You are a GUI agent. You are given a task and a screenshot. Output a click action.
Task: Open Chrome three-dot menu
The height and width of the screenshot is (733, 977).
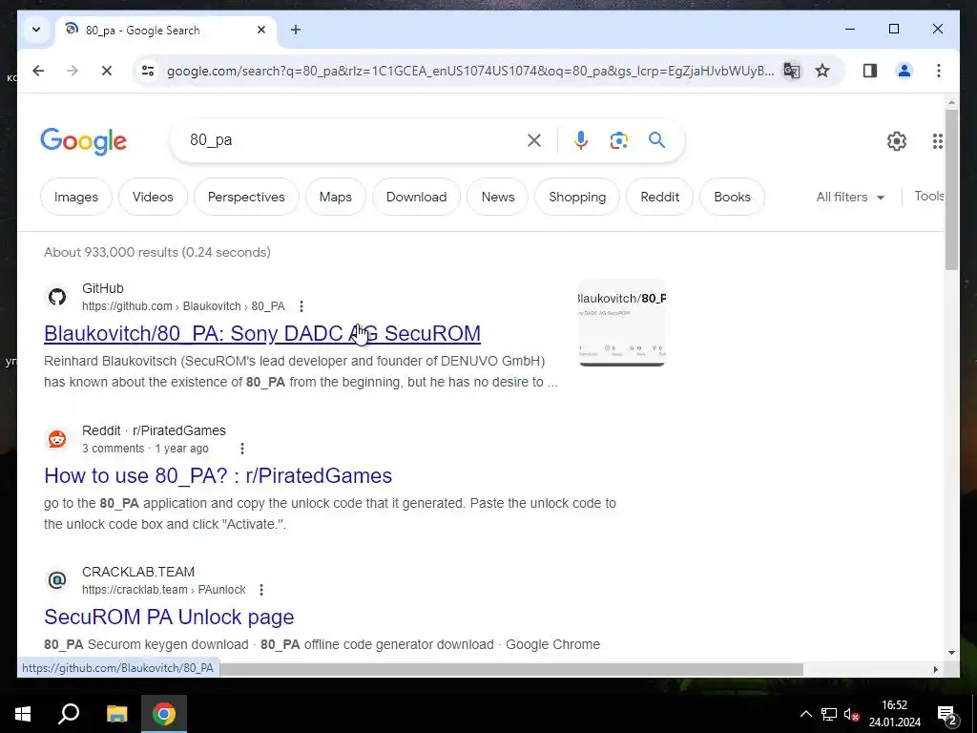point(939,71)
